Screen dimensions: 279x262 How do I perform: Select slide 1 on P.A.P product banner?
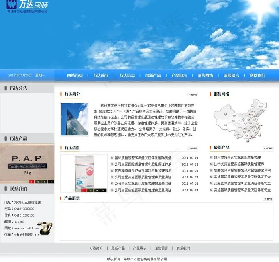coord(31,182)
